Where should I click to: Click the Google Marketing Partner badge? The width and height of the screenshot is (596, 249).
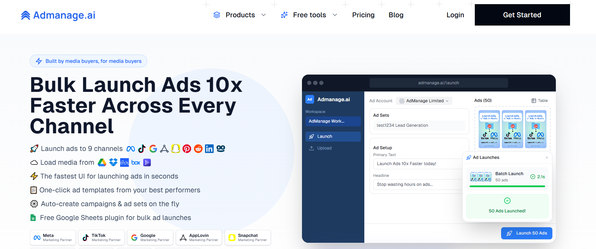coord(150,238)
